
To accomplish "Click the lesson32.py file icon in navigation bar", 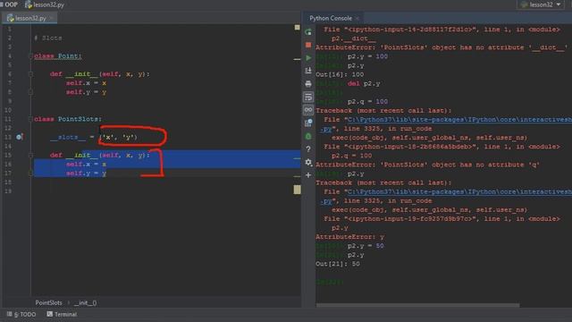I will pos(29,4).
